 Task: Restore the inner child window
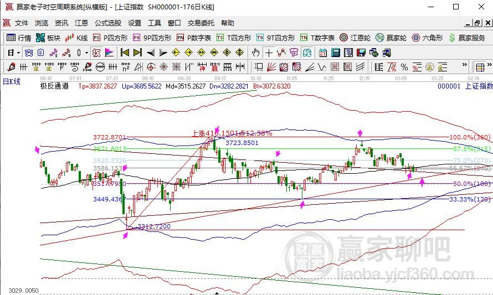[477, 23]
